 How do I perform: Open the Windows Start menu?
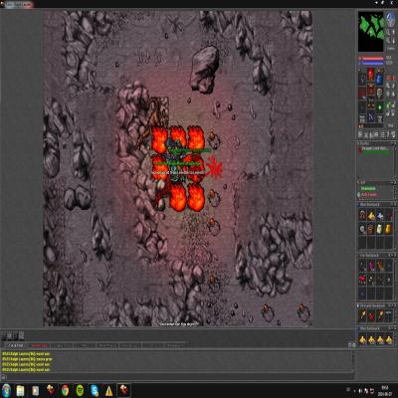pyautogui.click(x=6, y=391)
